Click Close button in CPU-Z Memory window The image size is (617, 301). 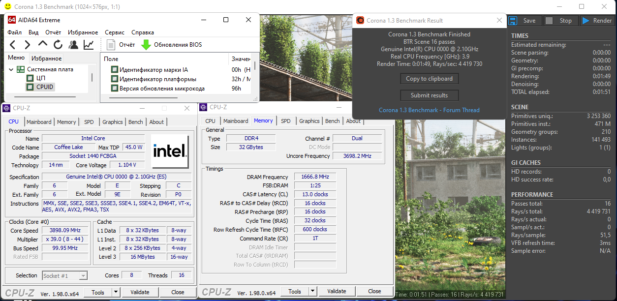(x=374, y=291)
